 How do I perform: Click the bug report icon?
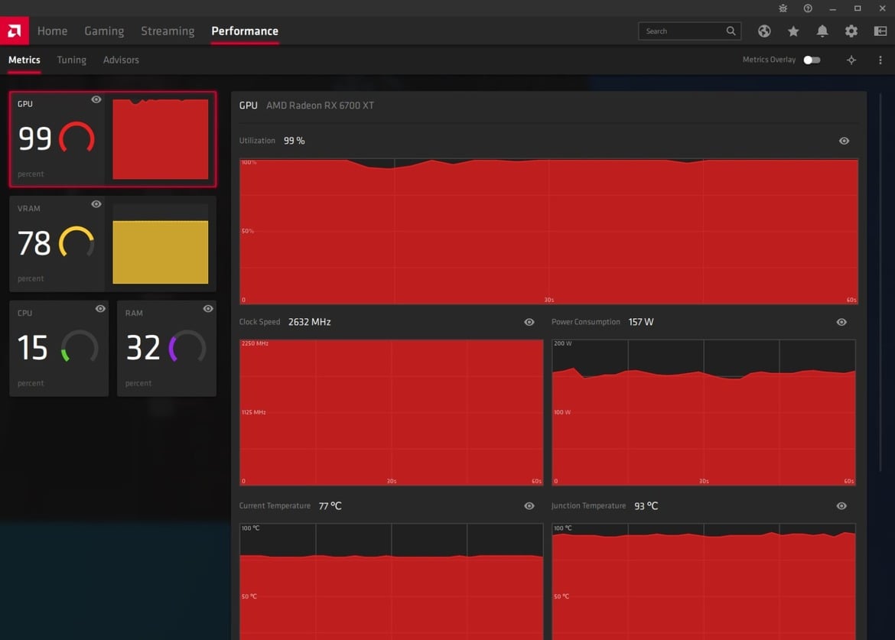[x=783, y=8]
